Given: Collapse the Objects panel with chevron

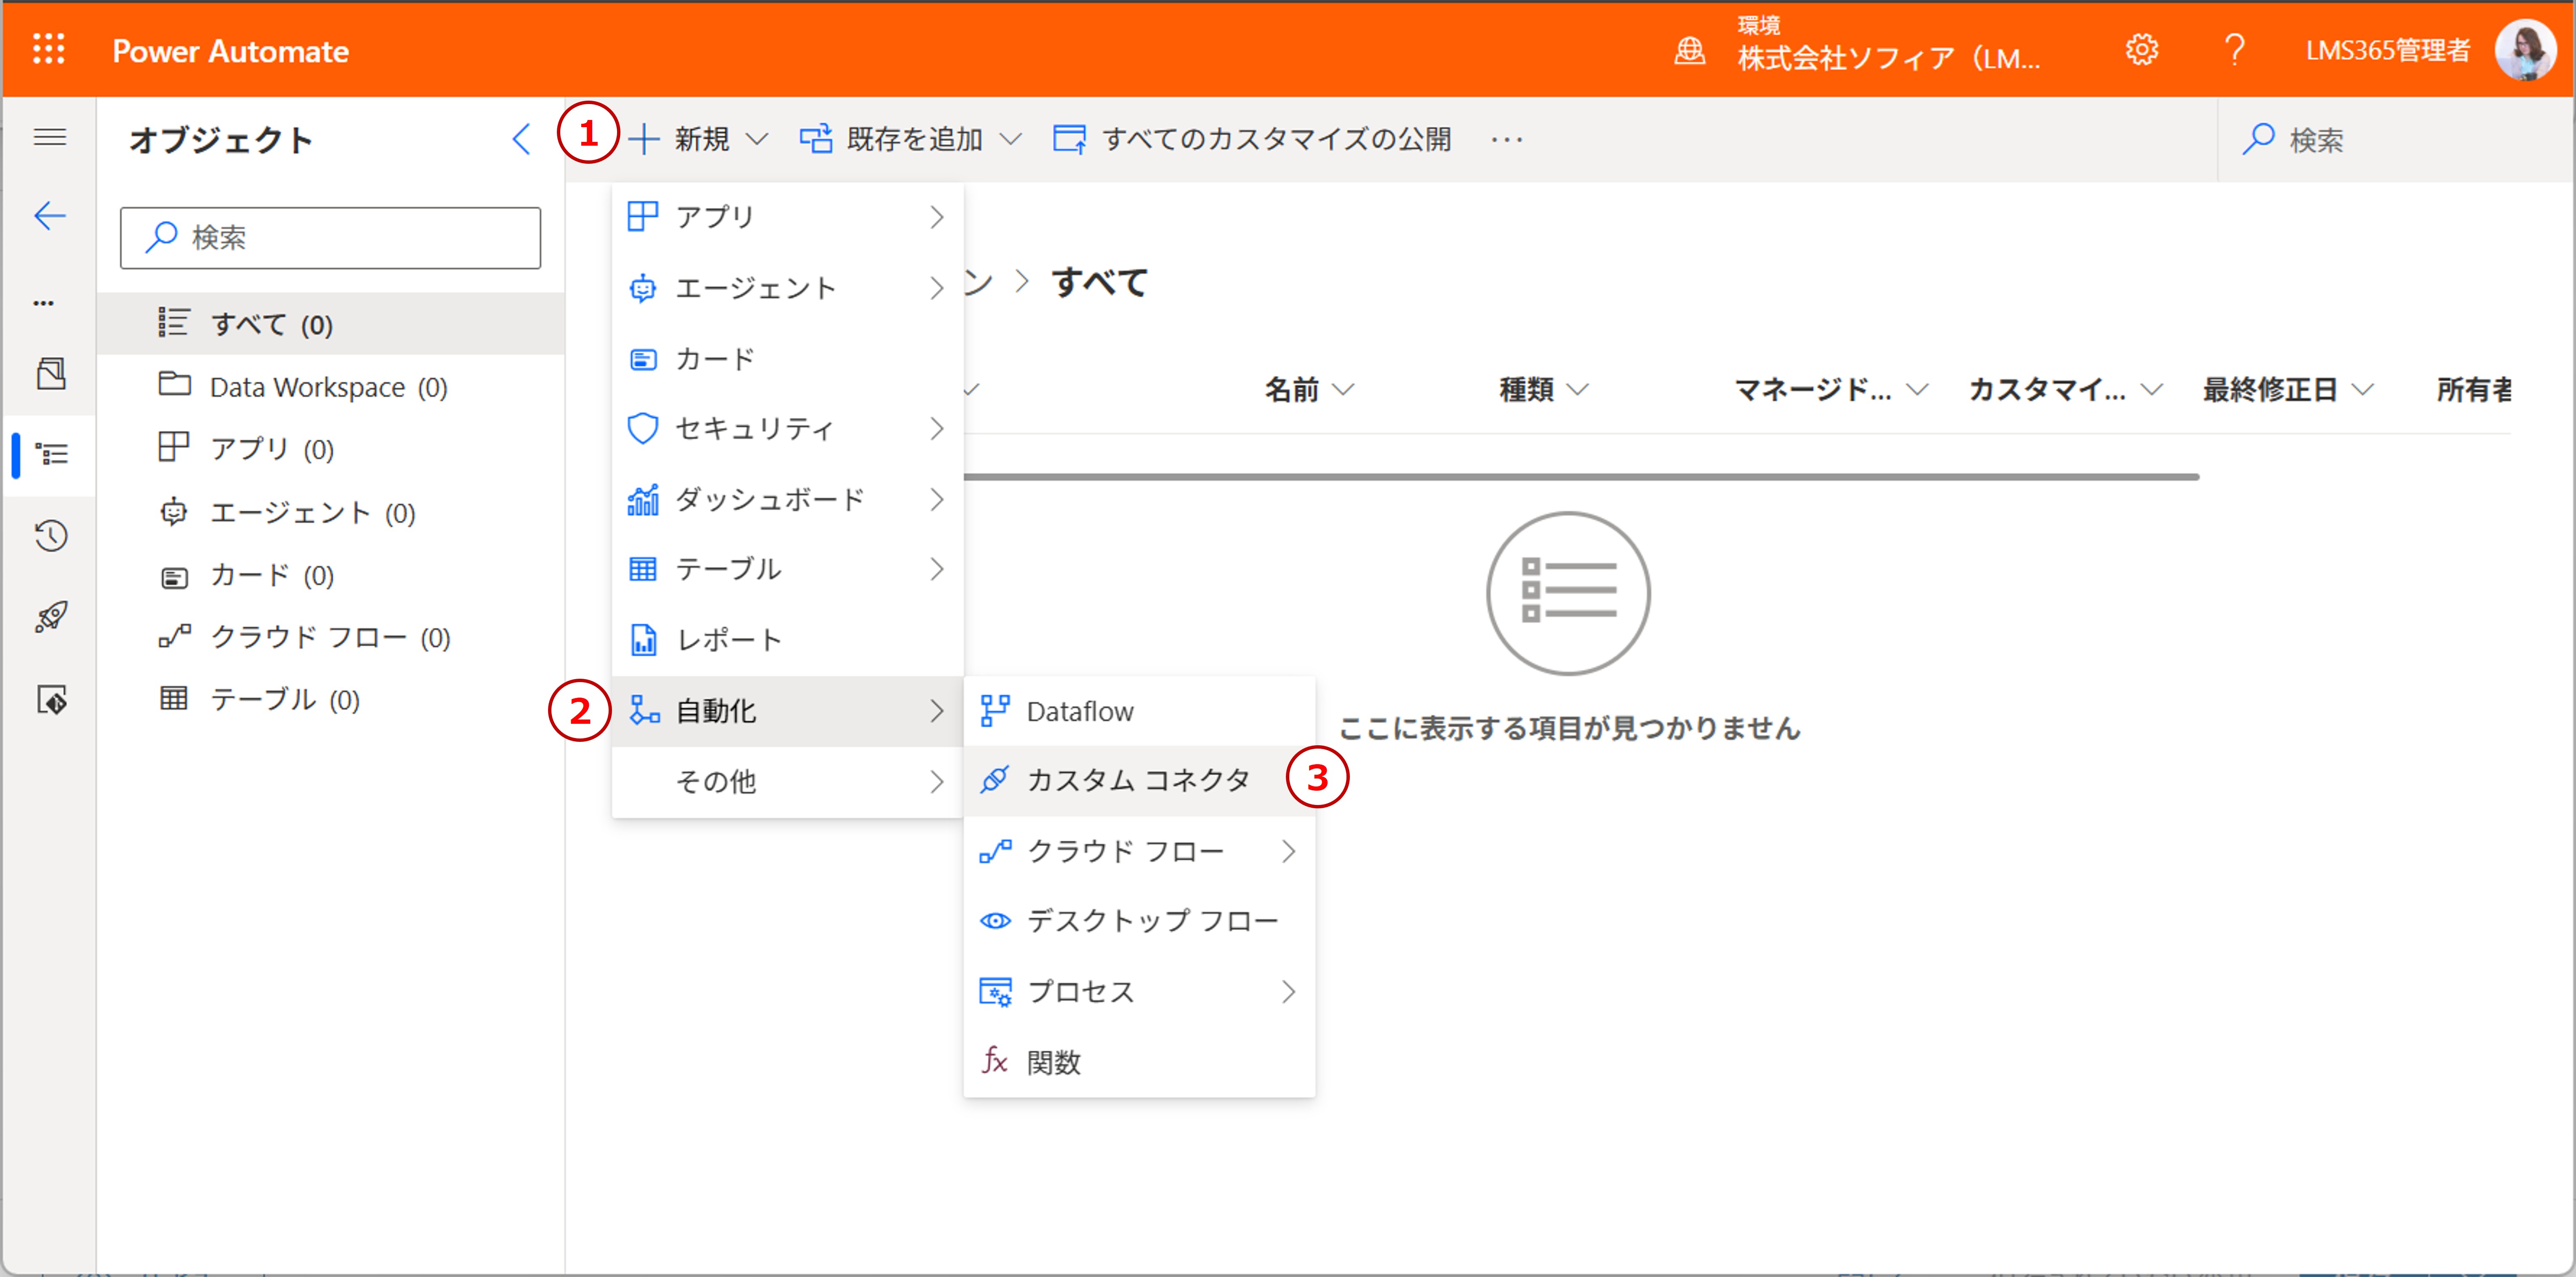Looking at the screenshot, I should coord(521,139).
